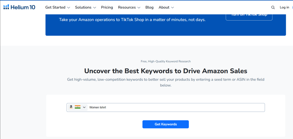Image resolution: width=293 pixels, height=139 pixels.
Task: Expand the About chevron arrow
Action: (x=172, y=8)
